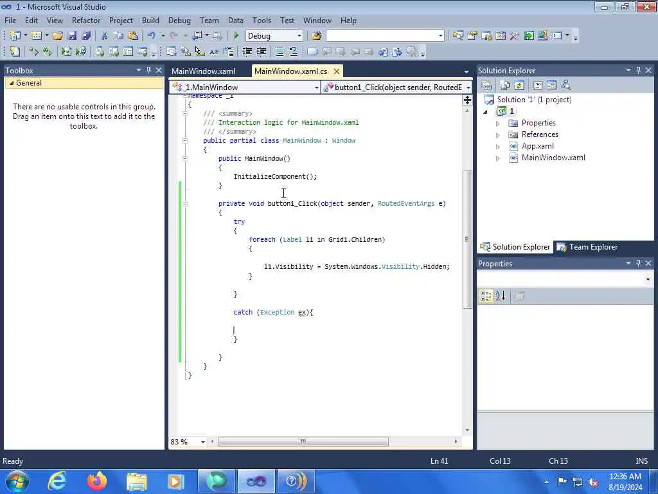Open Firefox from the taskbar
Image resolution: width=658 pixels, height=494 pixels.
[x=97, y=481]
